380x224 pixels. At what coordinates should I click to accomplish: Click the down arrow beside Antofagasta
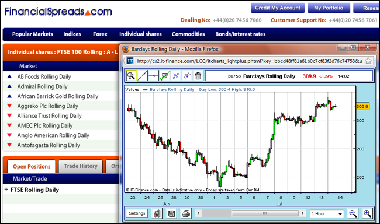[9, 145]
